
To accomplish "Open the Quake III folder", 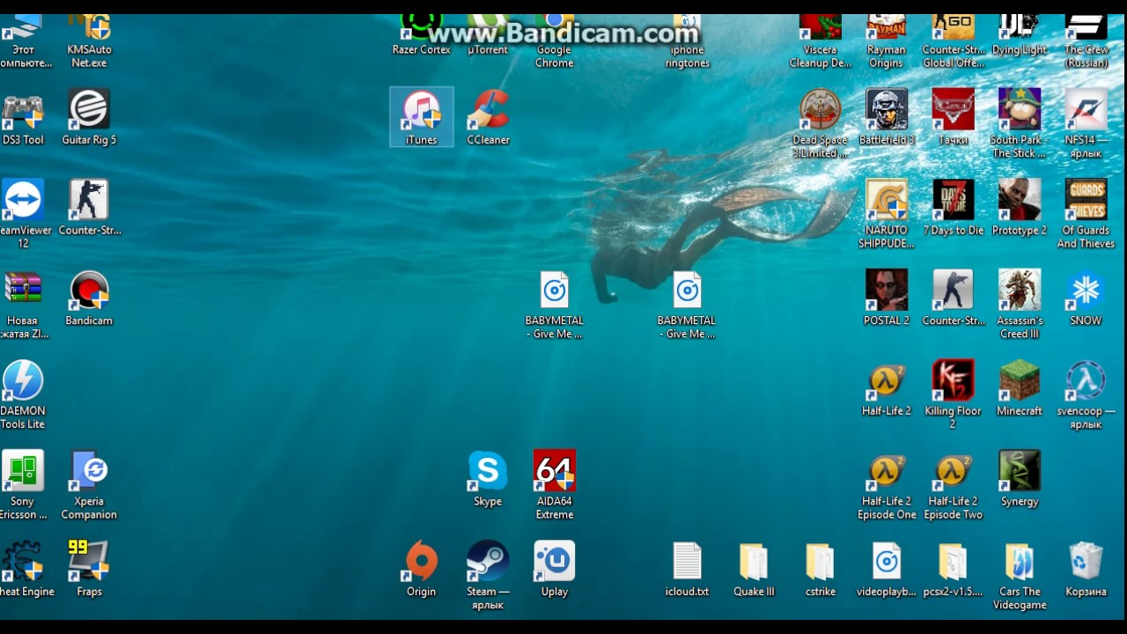I will pyautogui.click(x=754, y=561).
